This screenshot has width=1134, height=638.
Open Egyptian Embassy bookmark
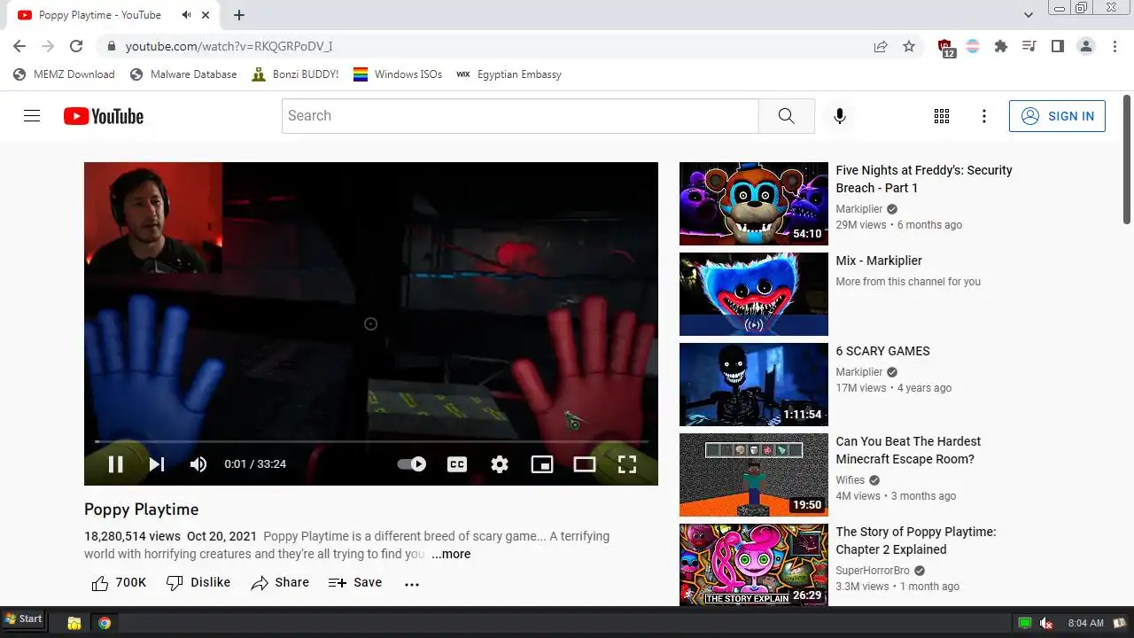point(509,74)
